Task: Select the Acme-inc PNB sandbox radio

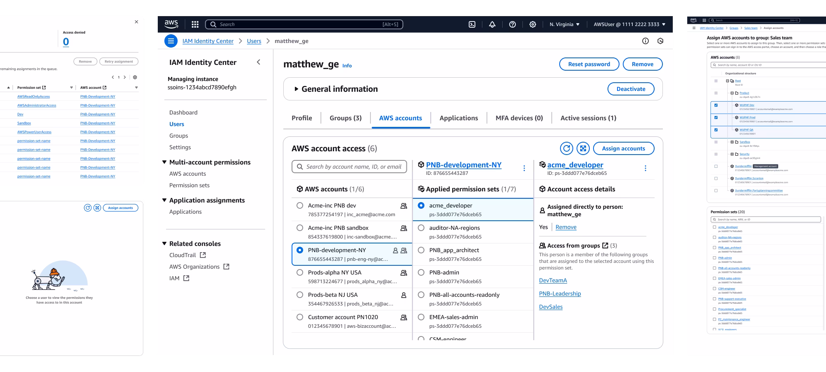Action: 300,228
